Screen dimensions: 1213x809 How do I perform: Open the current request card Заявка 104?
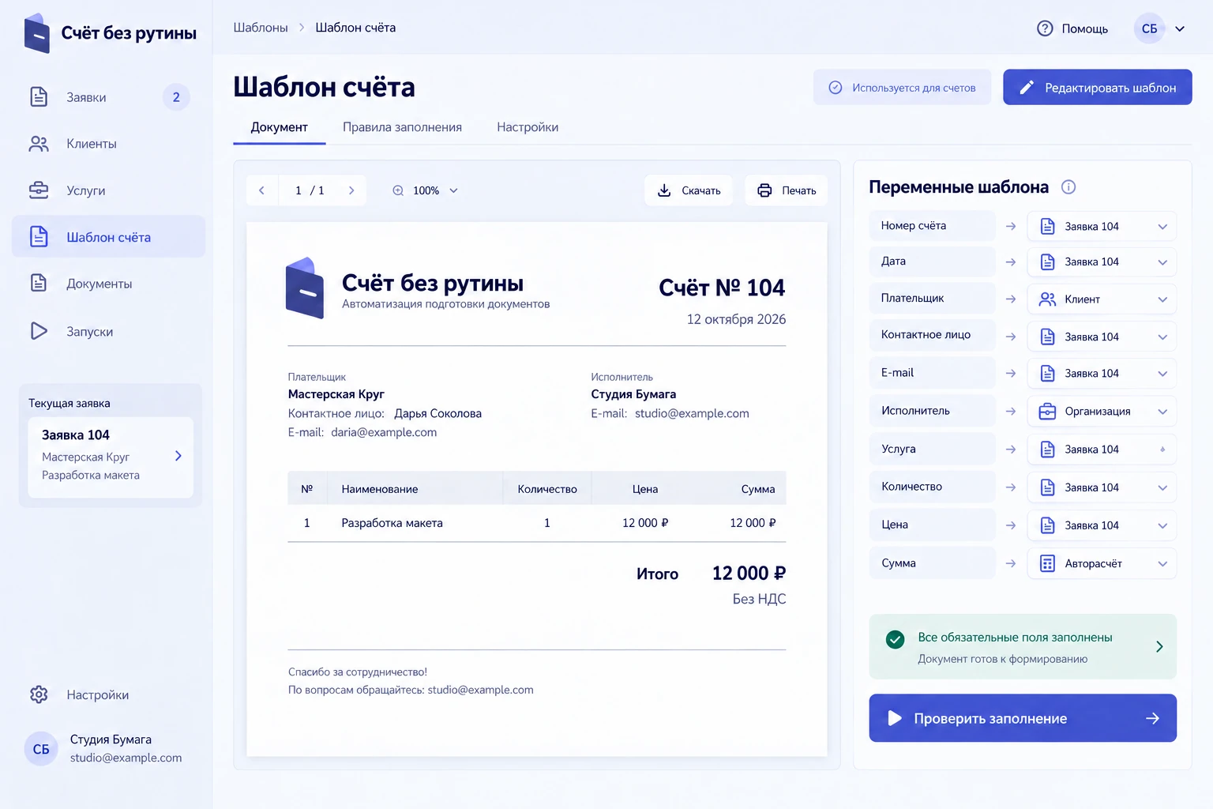click(111, 457)
